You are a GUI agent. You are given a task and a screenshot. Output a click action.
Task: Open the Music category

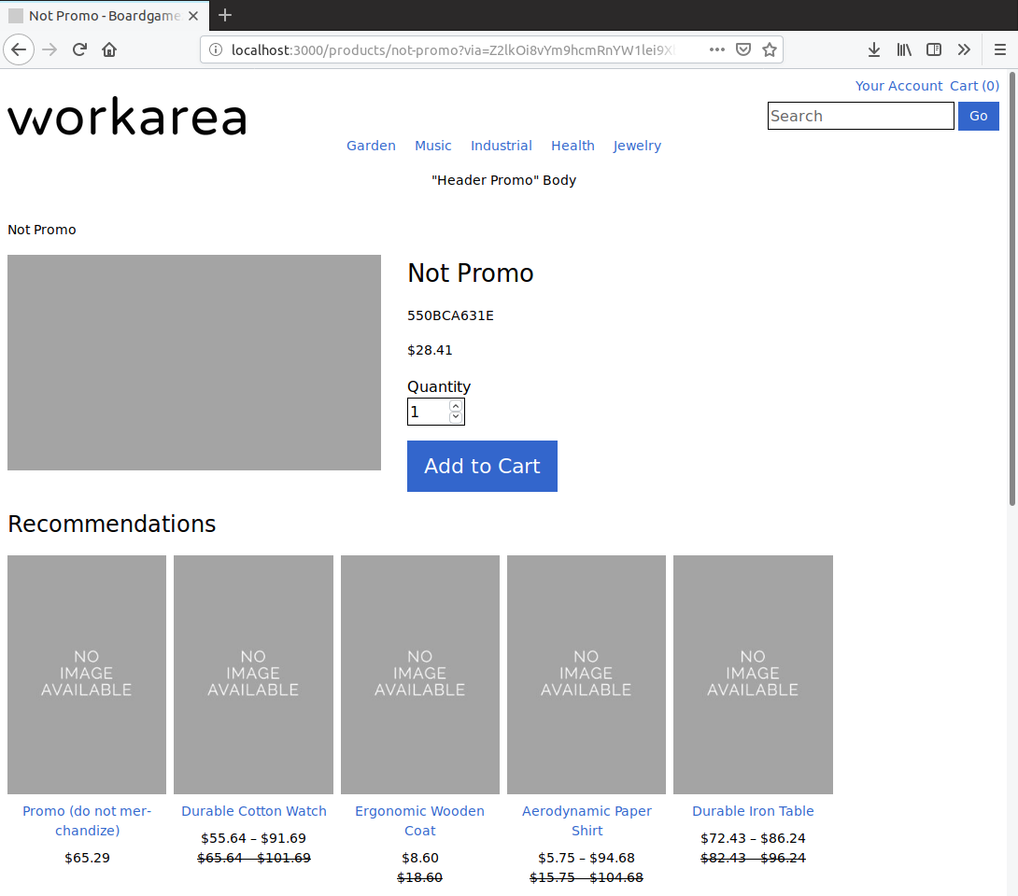tap(433, 146)
